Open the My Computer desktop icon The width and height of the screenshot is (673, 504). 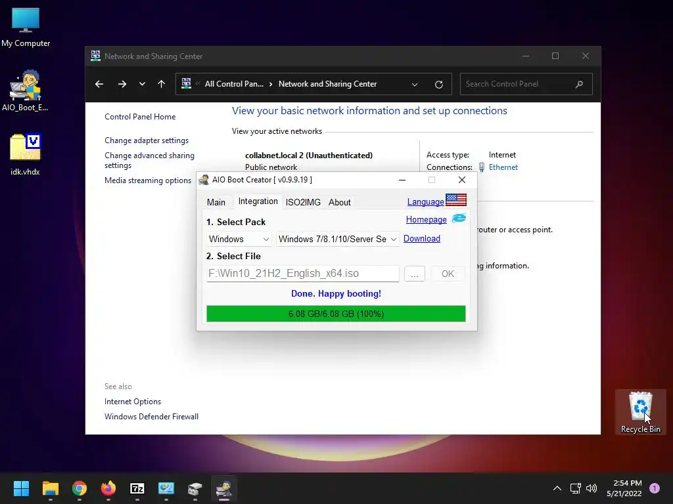[x=26, y=28]
